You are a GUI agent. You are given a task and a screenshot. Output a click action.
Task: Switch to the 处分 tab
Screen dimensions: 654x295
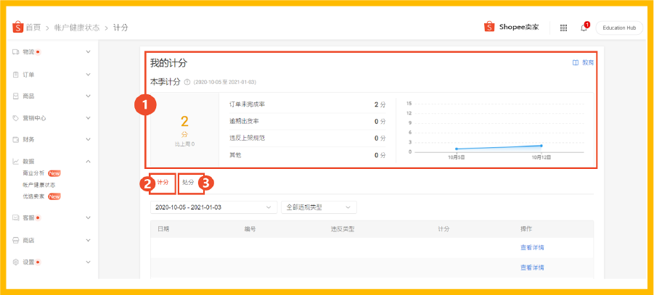coord(188,183)
